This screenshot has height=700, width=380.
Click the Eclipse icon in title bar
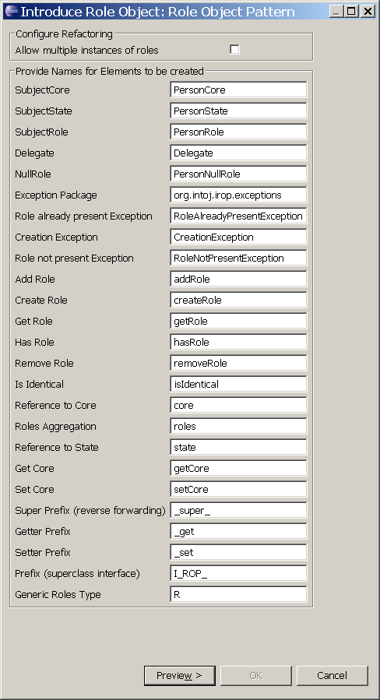[11, 11]
